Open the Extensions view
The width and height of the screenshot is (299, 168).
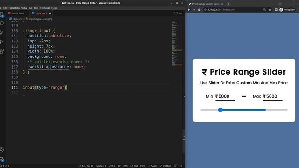(2, 51)
